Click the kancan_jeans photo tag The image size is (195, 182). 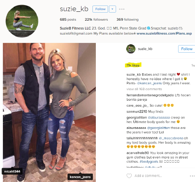80,177
